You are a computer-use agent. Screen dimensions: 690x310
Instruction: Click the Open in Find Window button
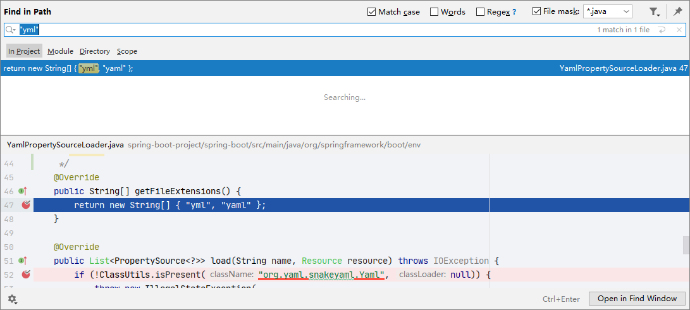coord(636,299)
